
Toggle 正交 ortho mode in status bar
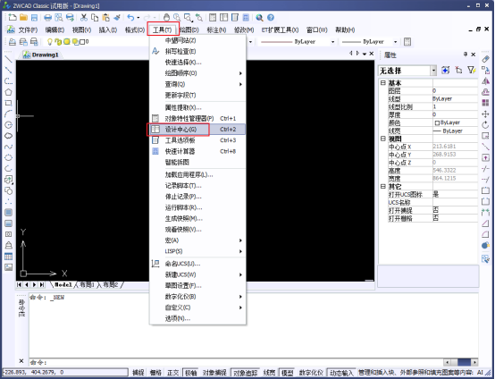coord(172,373)
